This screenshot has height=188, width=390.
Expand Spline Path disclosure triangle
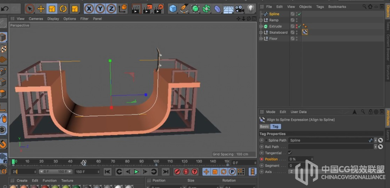[x=266, y=140]
